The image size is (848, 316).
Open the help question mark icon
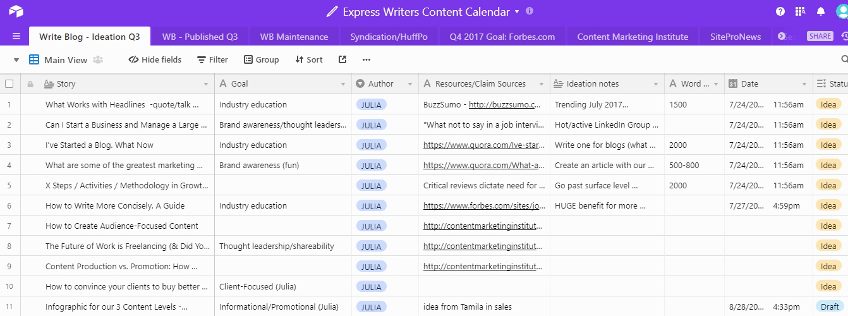point(780,11)
